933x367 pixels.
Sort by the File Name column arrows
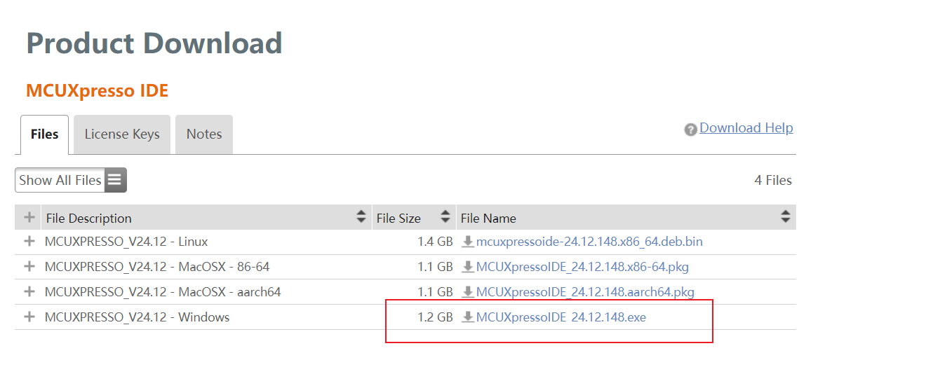click(x=785, y=217)
